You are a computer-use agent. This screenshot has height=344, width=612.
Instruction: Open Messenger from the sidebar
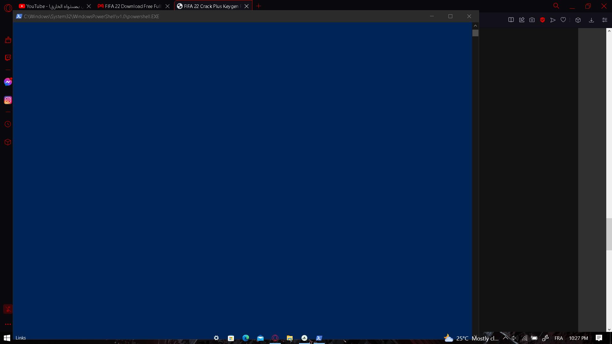pyautogui.click(x=8, y=82)
